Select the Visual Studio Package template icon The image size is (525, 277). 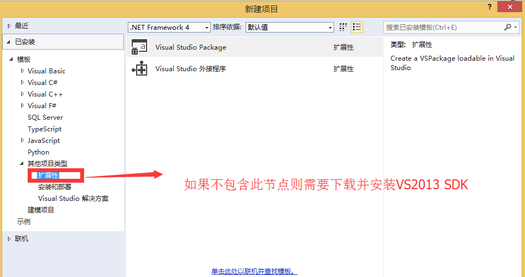click(x=139, y=47)
